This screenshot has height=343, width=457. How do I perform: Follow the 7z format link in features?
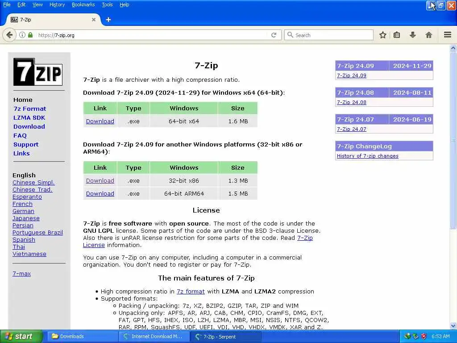[x=191, y=291]
